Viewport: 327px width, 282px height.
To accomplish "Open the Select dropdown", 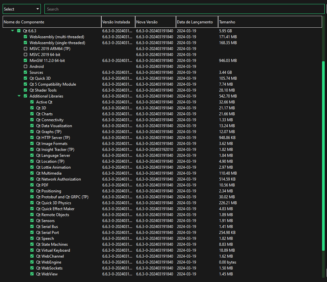I will (22, 9).
